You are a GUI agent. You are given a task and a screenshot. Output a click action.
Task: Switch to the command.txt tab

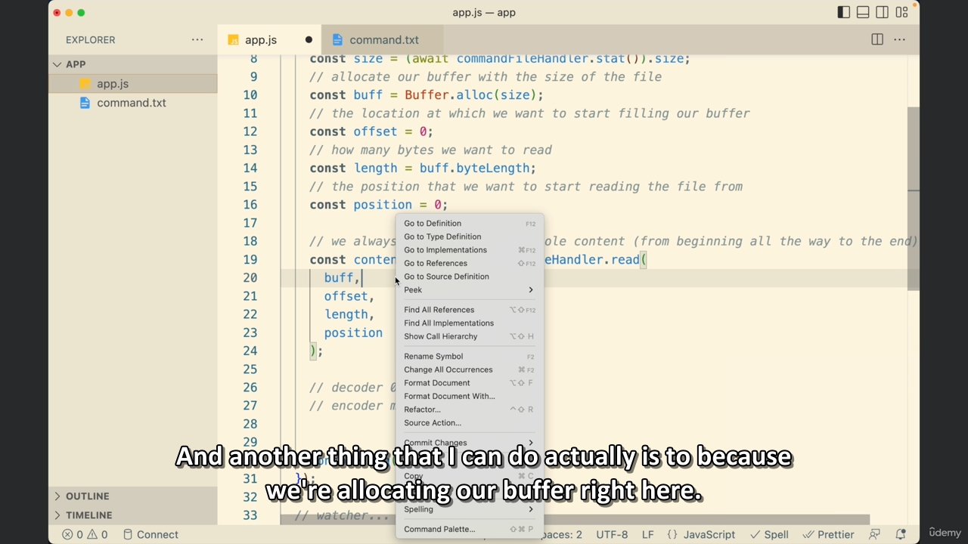pos(382,40)
